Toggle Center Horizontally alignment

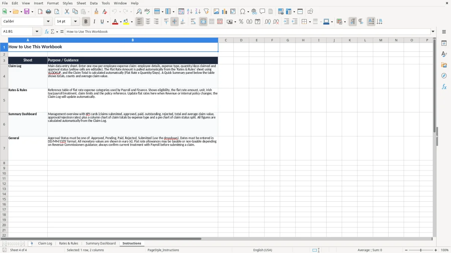(x=148, y=22)
